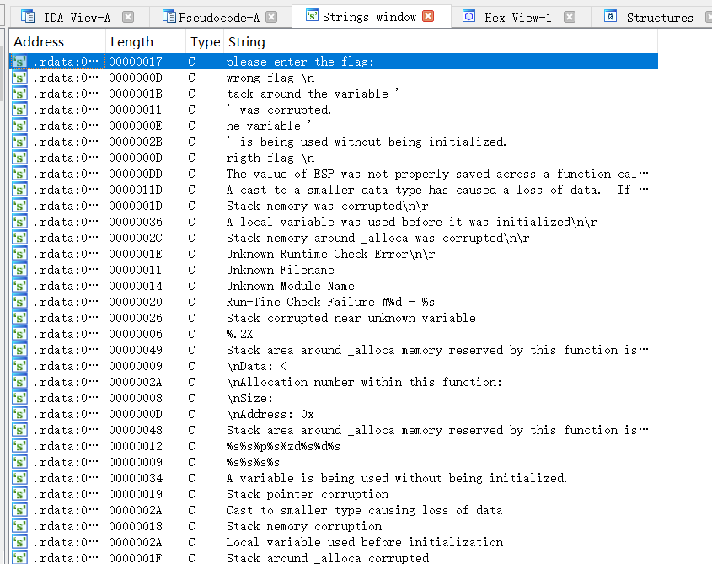The height and width of the screenshot is (564, 712).
Task: Select the 'Stack pointer corruption' string row
Action: click(307, 494)
